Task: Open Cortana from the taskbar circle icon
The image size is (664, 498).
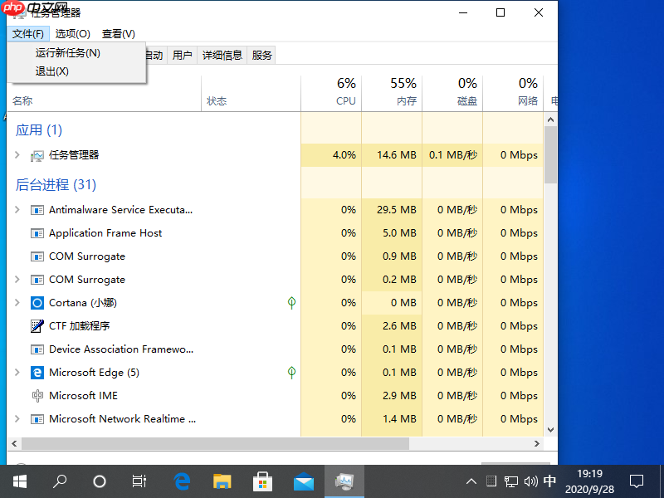Action: pos(99,481)
